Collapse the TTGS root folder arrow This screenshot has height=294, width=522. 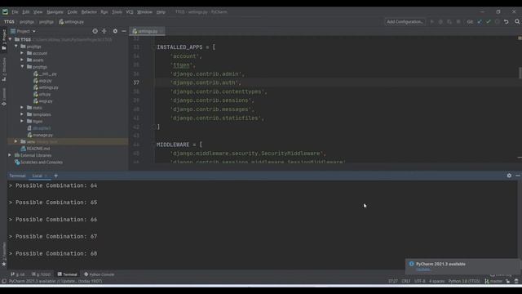click(x=10, y=39)
